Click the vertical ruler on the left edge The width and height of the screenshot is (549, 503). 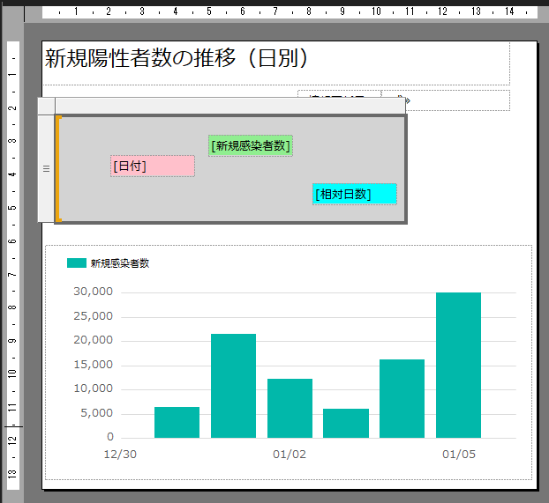(x=12, y=264)
